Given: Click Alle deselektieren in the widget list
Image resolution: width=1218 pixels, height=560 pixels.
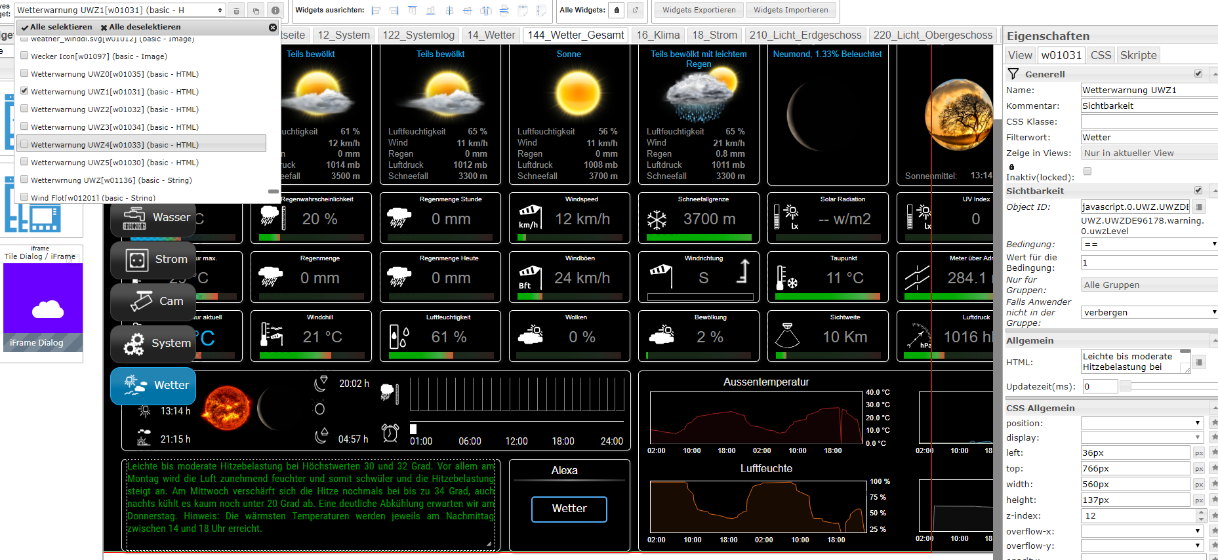Looking at the screenshot, I should [140, 28].
